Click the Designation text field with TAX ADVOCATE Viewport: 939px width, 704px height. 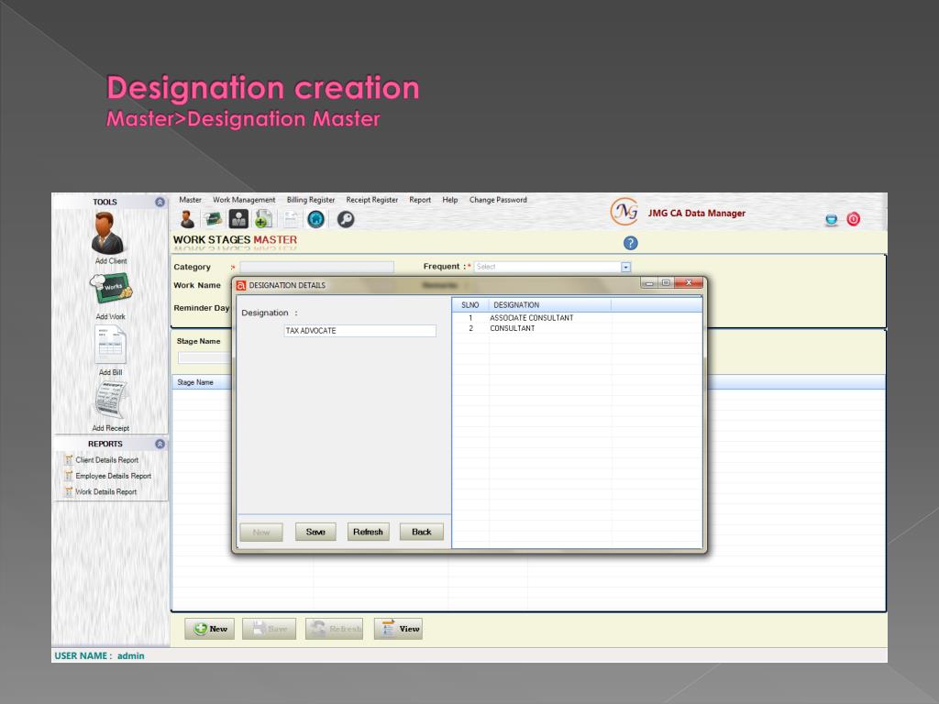pyautogui.click(x=359, y=330)
